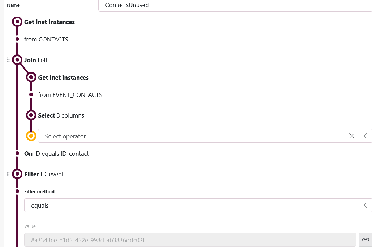
Task: Click the 'from EVENT_CONTACTS' step
Action: (70, 95)
